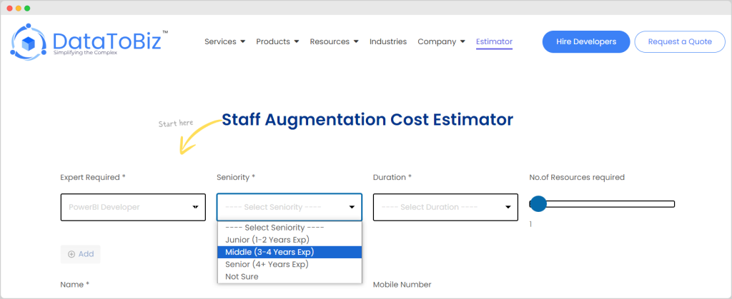Pick Senior (4+ Years Exp) option
732x299 pixels.
pyautogui.click(x=267, y=264)
